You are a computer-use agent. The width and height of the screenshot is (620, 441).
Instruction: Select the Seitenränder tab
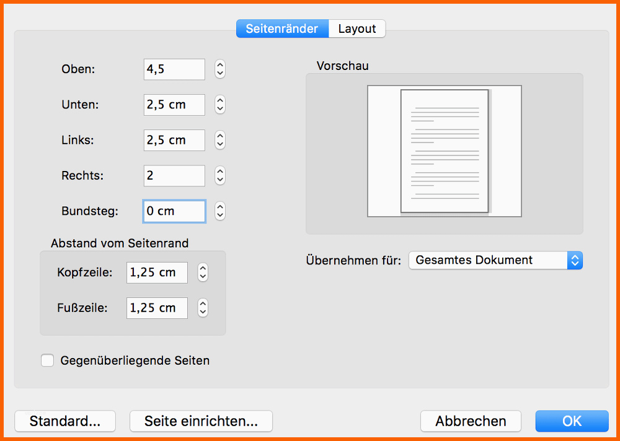coord(282,29)
